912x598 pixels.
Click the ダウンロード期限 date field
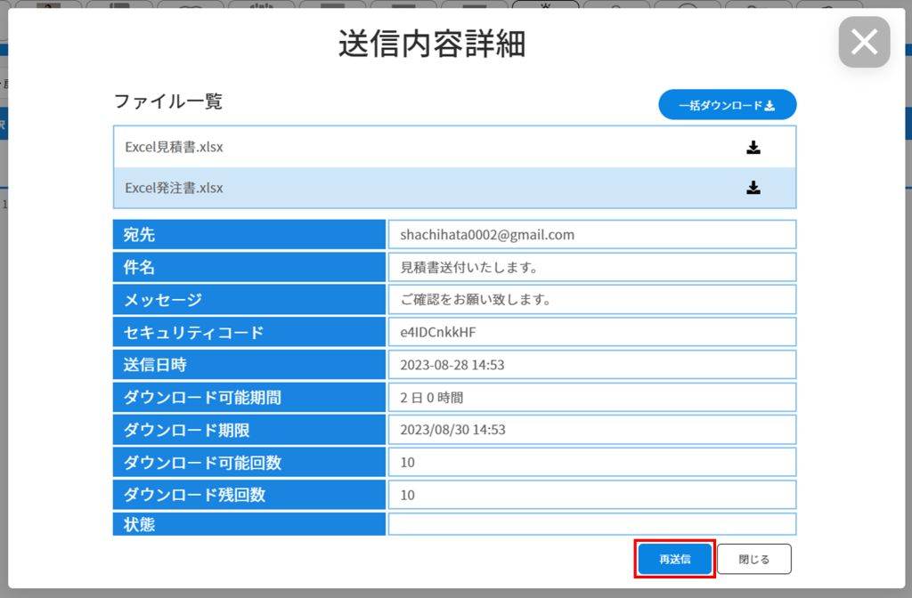click(x=591, y=430)
